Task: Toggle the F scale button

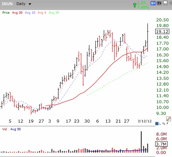Action: [167, 124]
